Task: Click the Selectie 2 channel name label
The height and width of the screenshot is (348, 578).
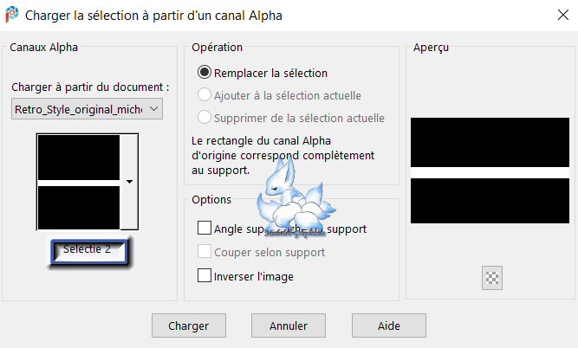Action: [88, 249]
